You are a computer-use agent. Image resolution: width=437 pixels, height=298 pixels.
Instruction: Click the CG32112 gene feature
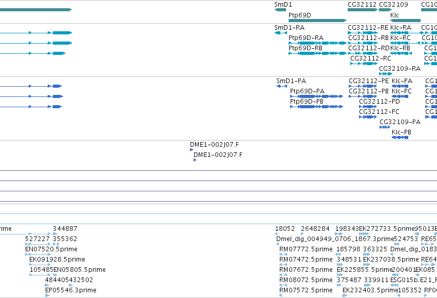coord(363,10)
